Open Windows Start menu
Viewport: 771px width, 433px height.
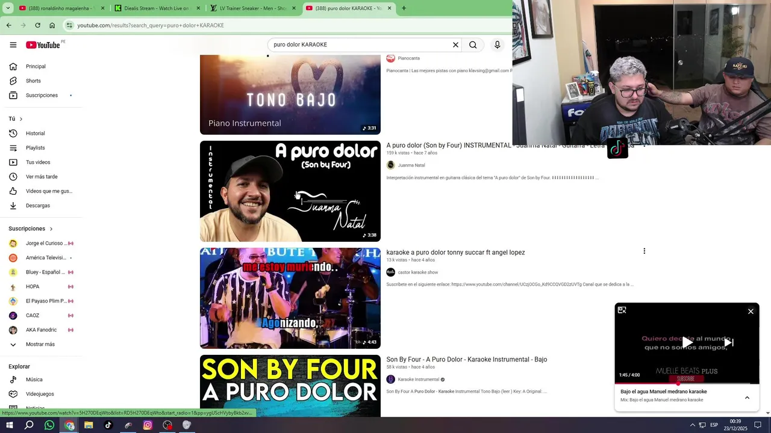[x=8, y=425]
